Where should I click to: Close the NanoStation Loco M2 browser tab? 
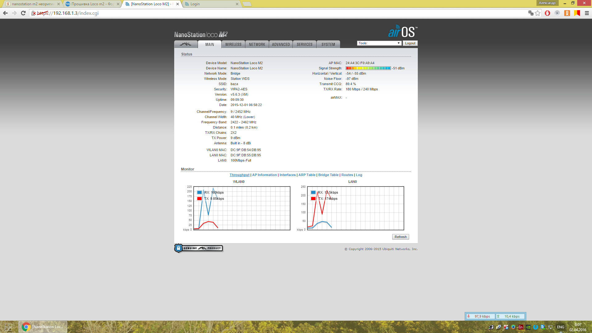pyautogui.click(x=178, y=4)
